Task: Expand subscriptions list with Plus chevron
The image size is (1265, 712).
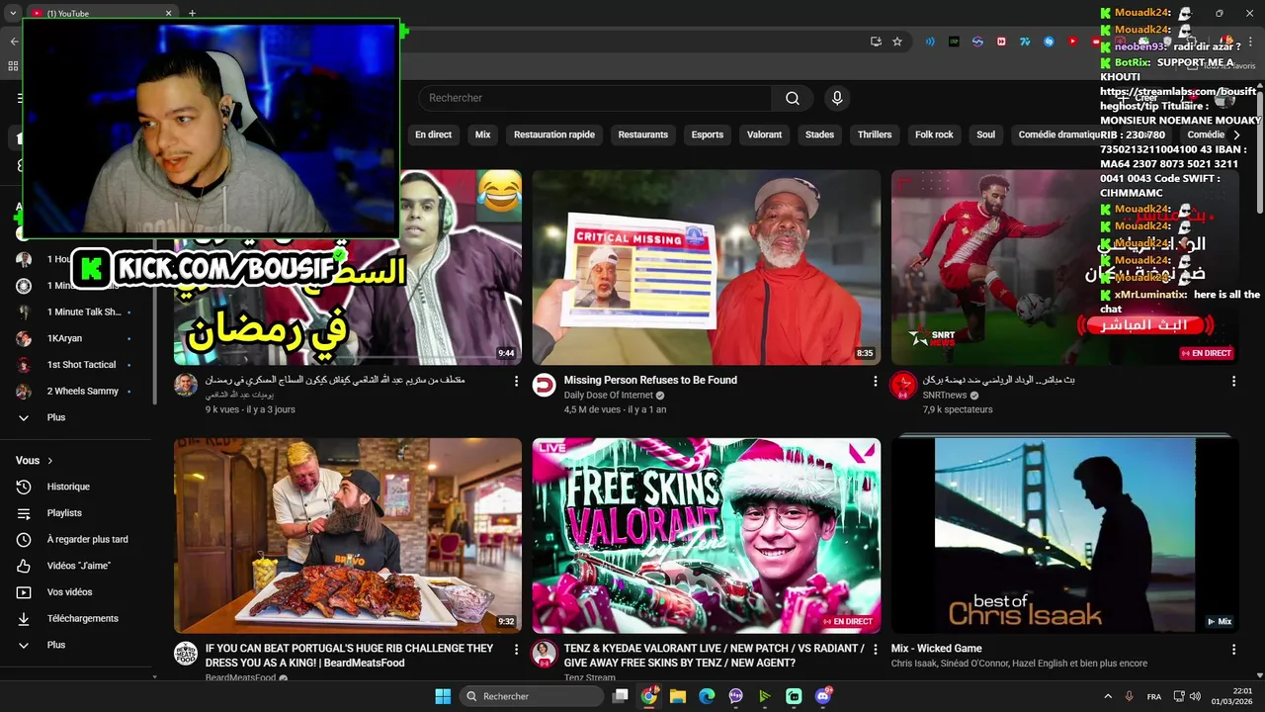Action: tap(24, 417)
